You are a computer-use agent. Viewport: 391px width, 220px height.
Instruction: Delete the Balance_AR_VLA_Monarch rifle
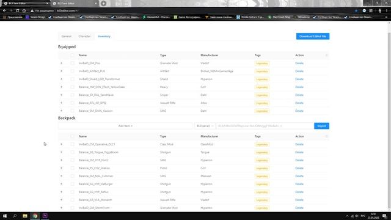pyautogui.click(x=299, y=200)
